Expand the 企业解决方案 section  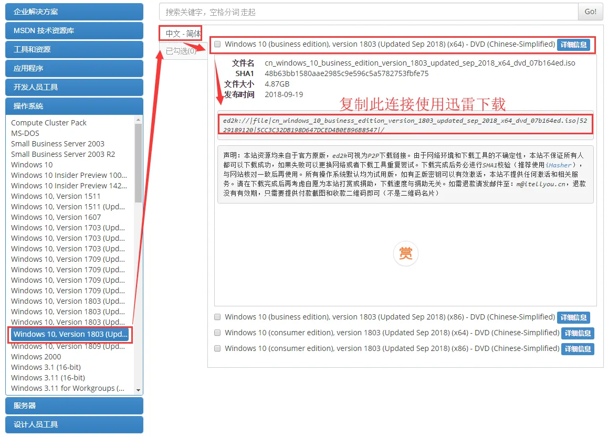pyautogui.click(x=74, y=12)
